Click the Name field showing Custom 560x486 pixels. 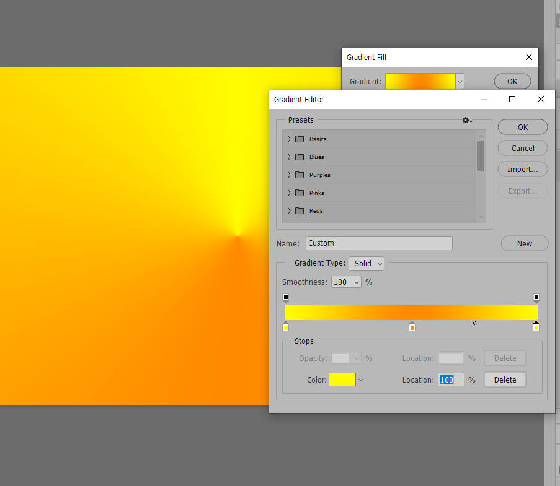pyautogui.click(x=379, y=243)
